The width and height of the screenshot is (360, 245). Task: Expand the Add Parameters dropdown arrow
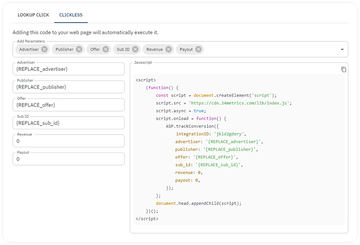[x=342, y=50]
